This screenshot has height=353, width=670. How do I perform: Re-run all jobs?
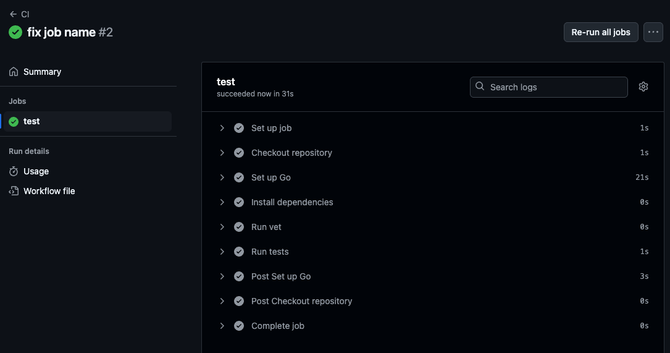pos(601,32)
